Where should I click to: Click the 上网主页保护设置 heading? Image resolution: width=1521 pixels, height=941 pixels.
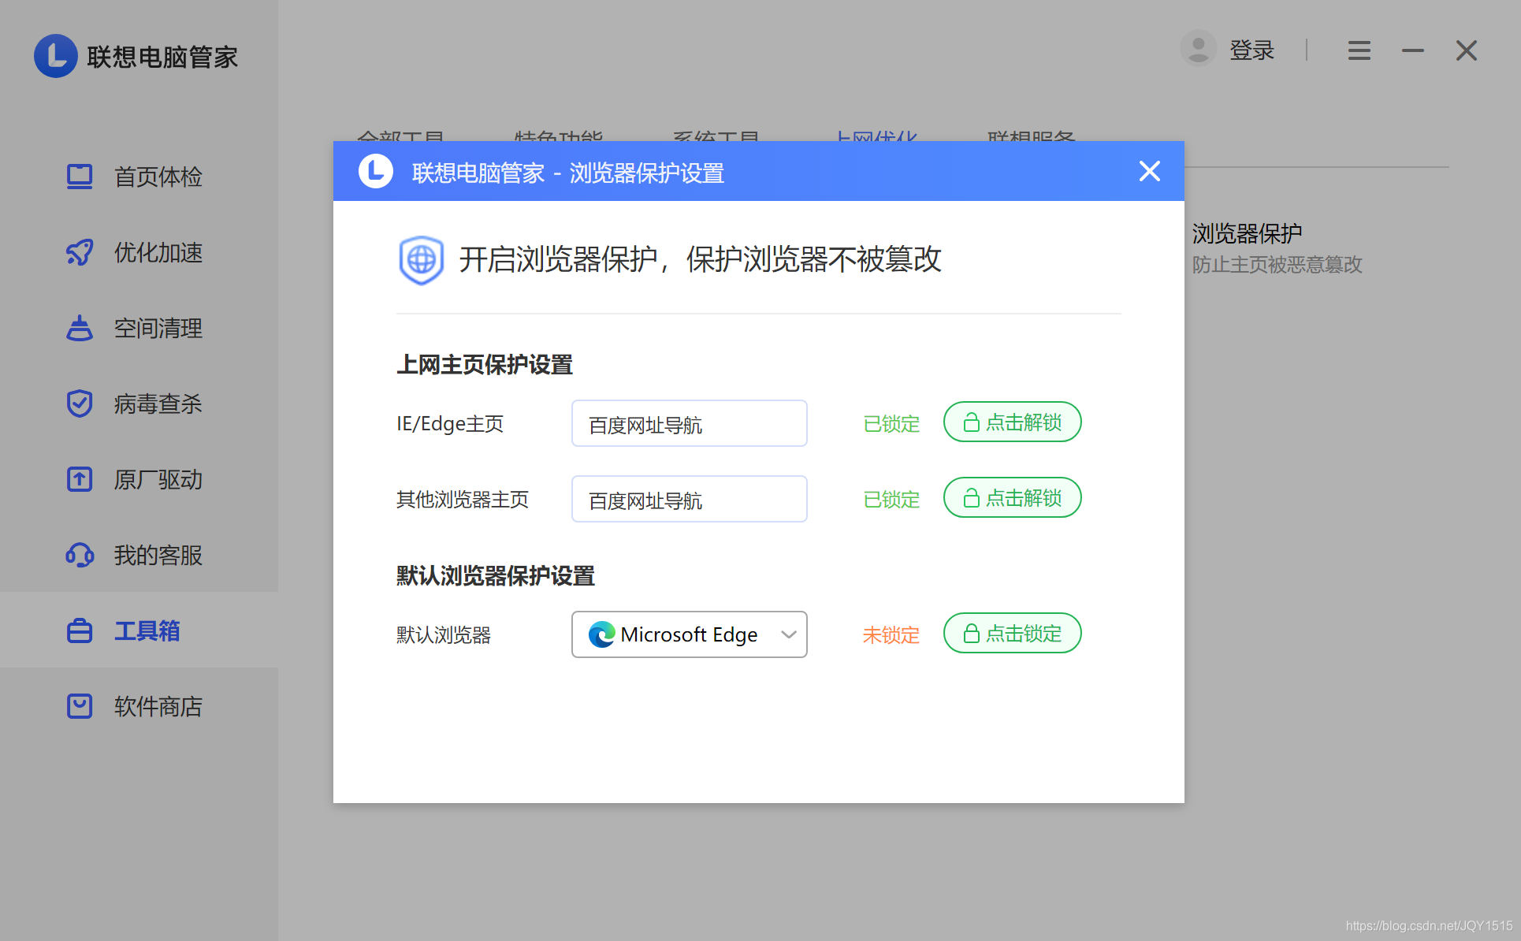[485, 365]
